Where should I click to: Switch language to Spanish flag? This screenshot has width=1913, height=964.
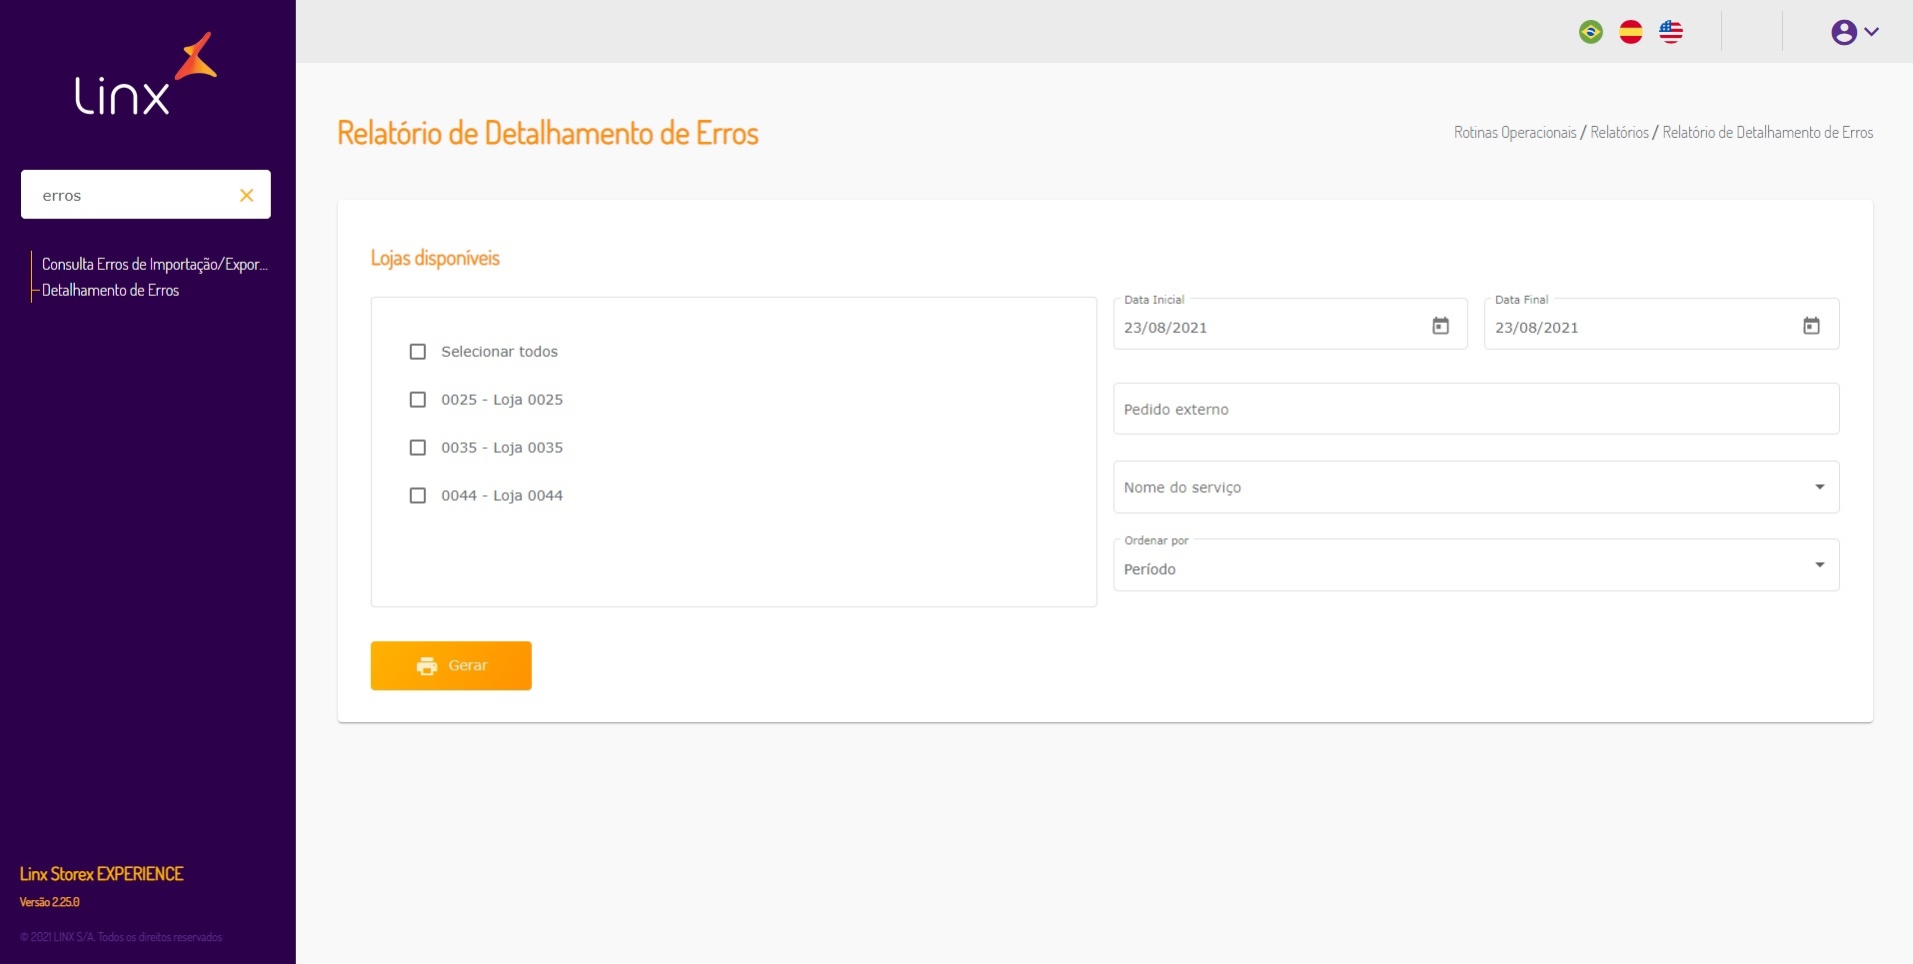coord(1630,32)
